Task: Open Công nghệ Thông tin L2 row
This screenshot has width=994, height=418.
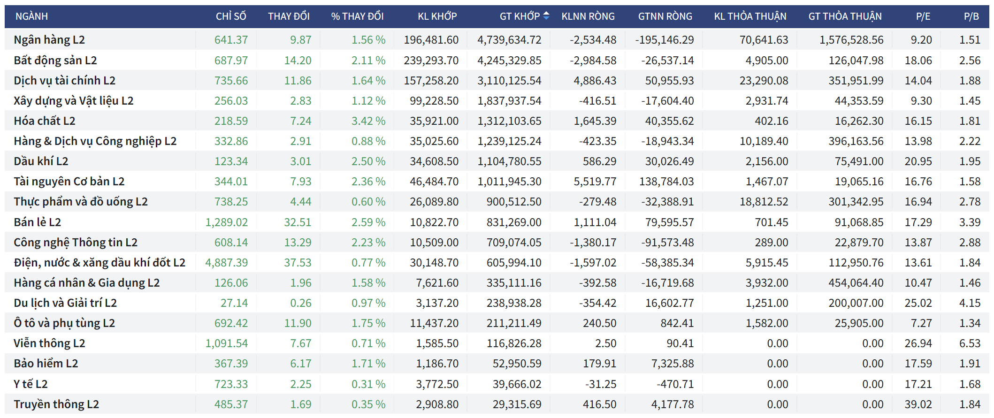Action: 76,243
